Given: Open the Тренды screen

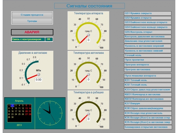Looking at the screenshot, I should click(x=32, y=21).
